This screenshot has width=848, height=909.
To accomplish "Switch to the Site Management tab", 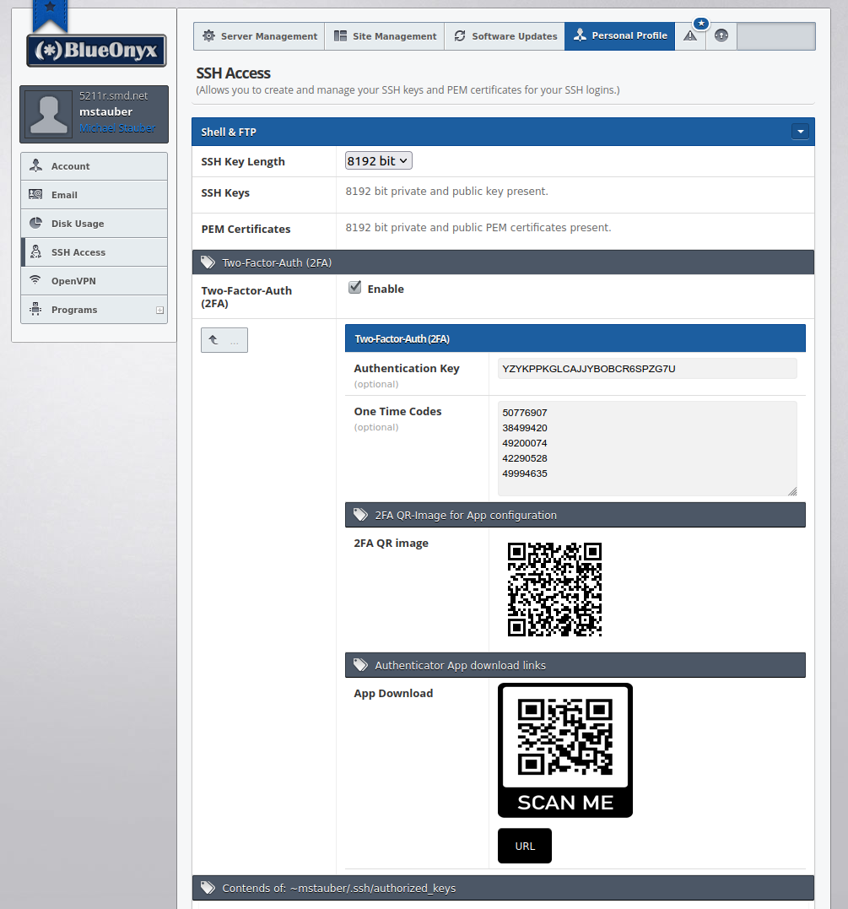I will point(385,36).
